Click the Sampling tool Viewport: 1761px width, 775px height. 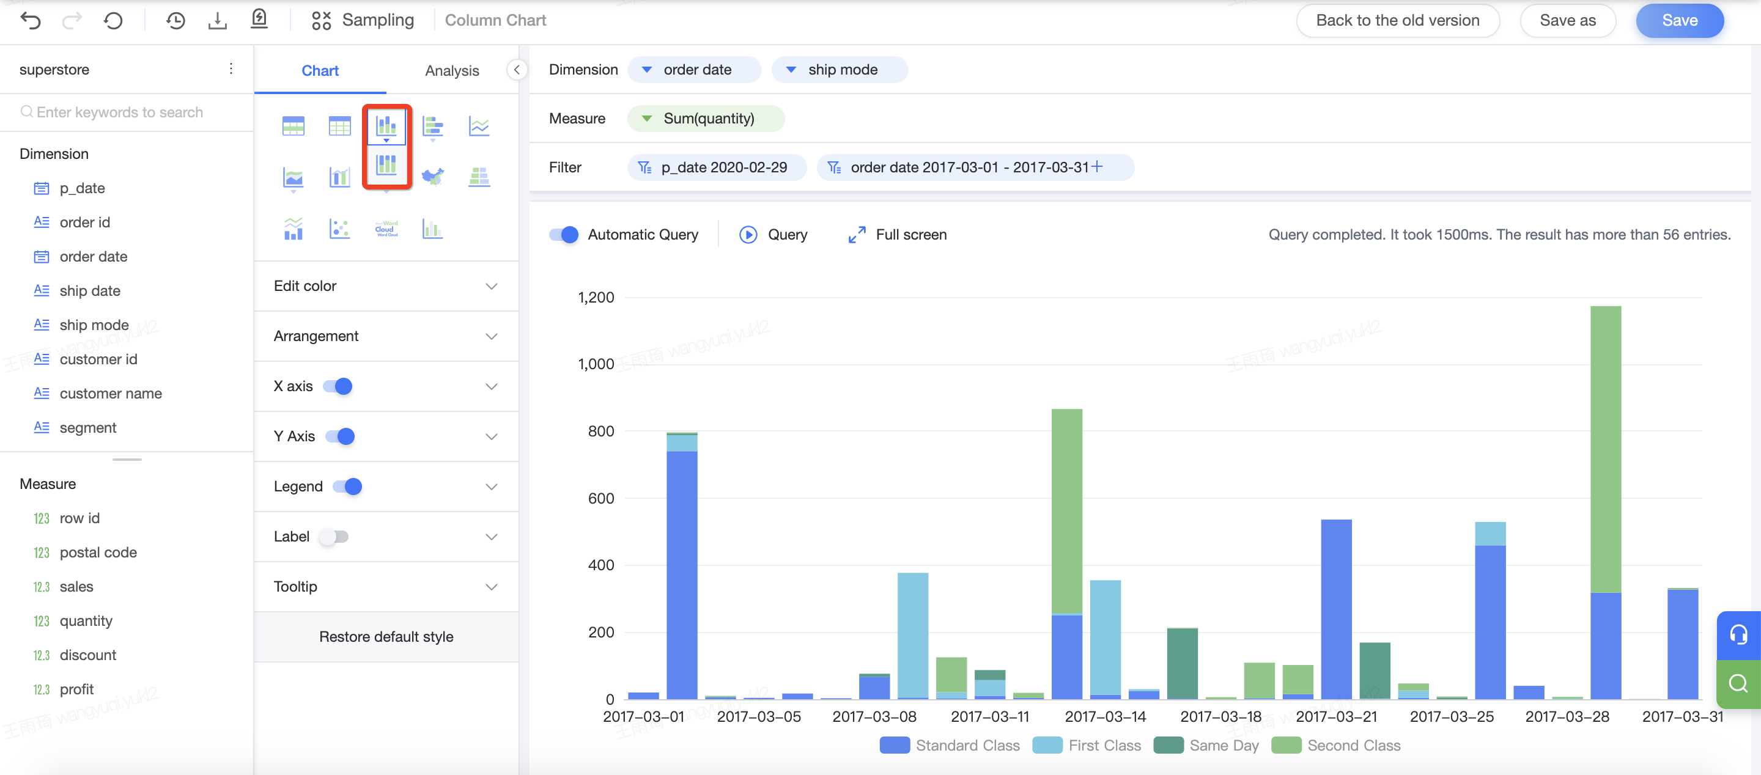363,21
